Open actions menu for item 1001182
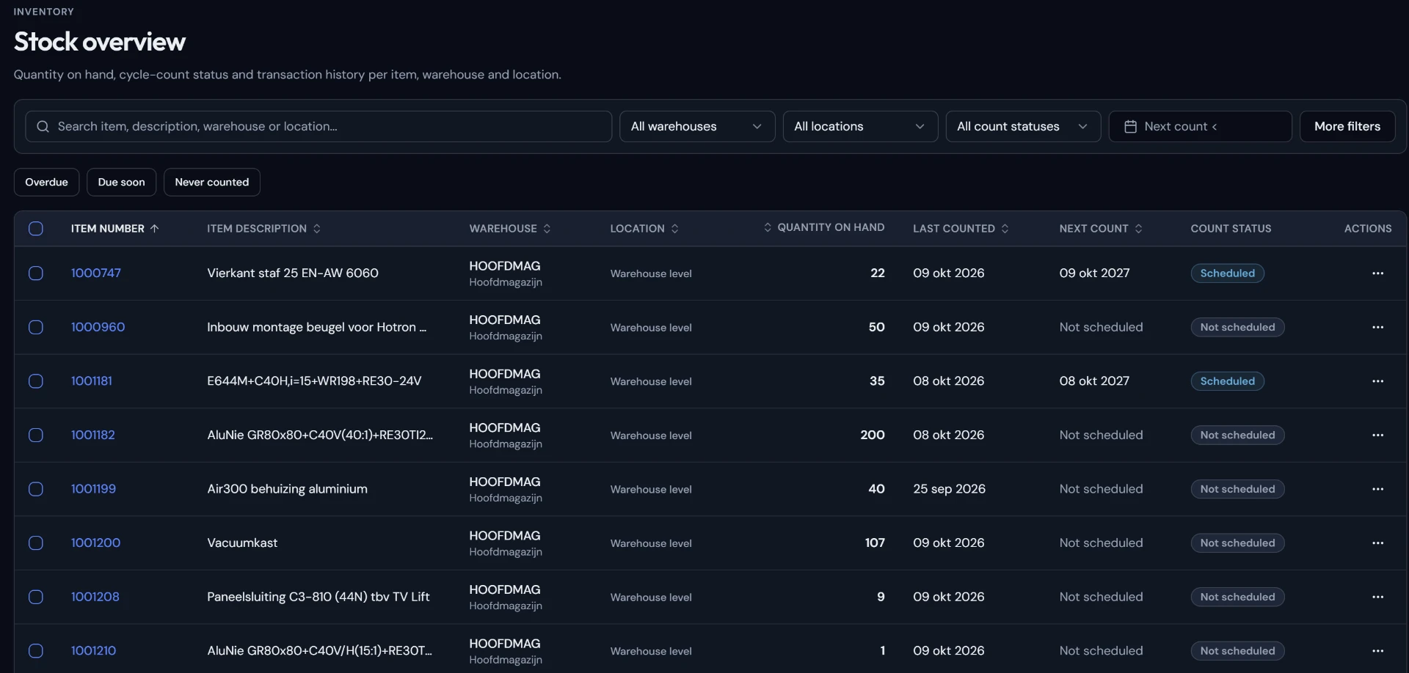1409x673 pixels. point(1377,435)
